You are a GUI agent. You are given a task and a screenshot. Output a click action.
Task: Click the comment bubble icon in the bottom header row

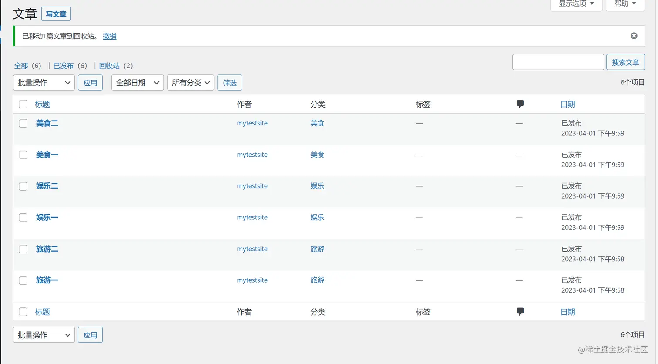[520, 311]
